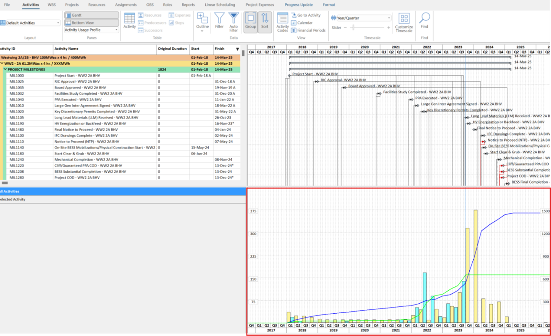
Task: Switch to the WBS tab
Action: point(52,5)
